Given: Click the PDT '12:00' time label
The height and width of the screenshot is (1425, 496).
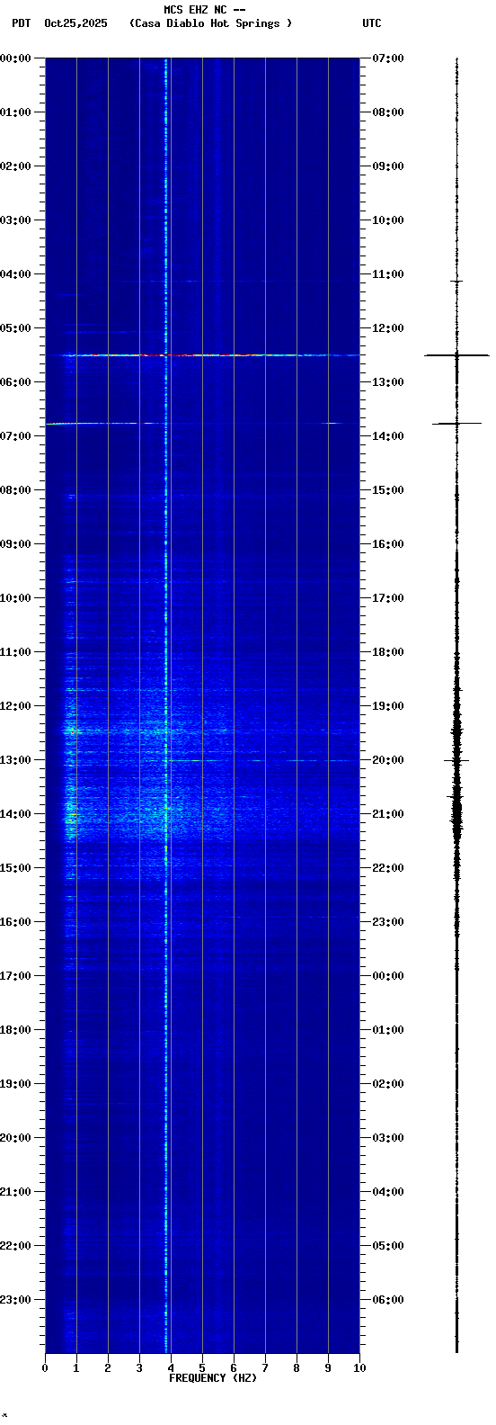Looking at the screenshot, I should (x=16, y=706).
